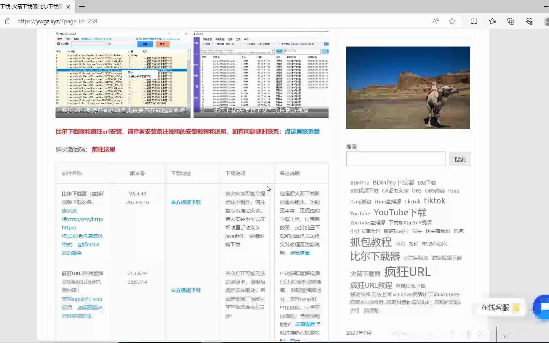Select the 抖音 tag
The image size is (549, 343).
click(400, 244)
